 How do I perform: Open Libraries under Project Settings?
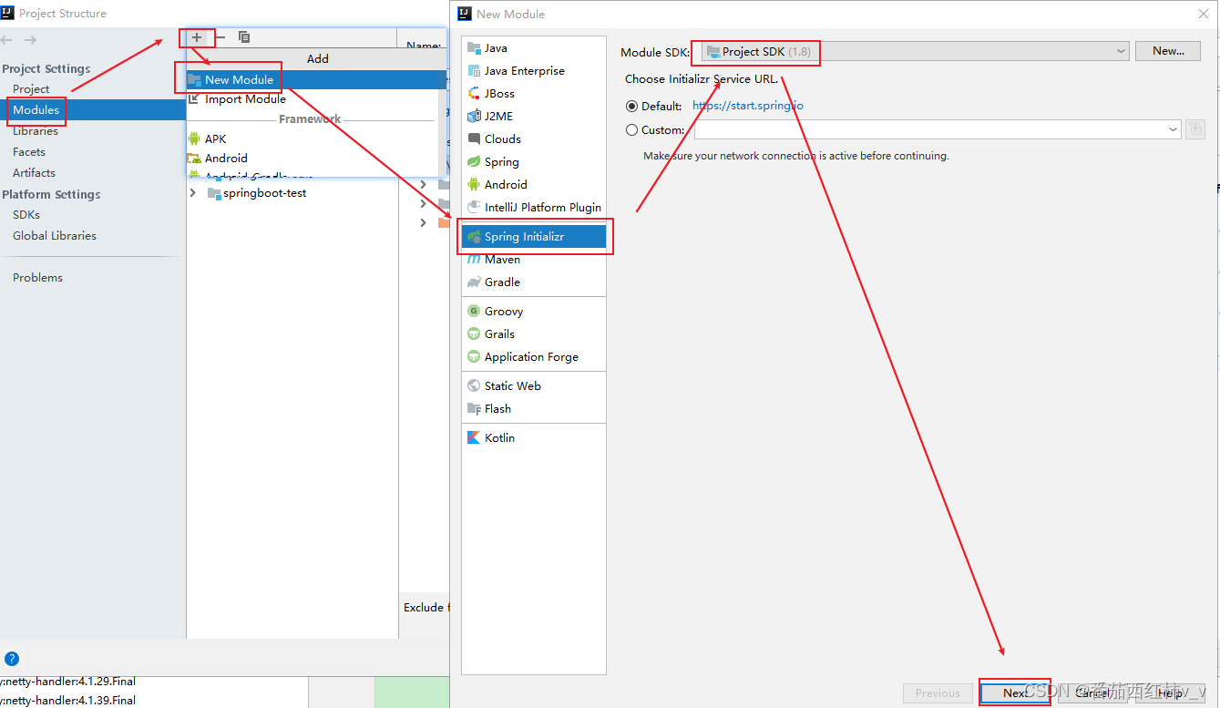click(x=36, y=131)
